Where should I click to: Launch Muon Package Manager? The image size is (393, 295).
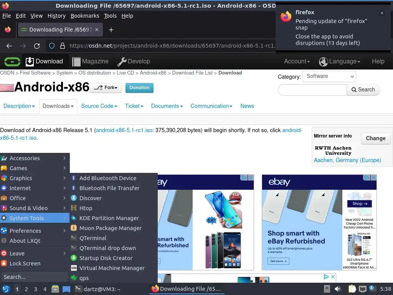coord(114,228)
